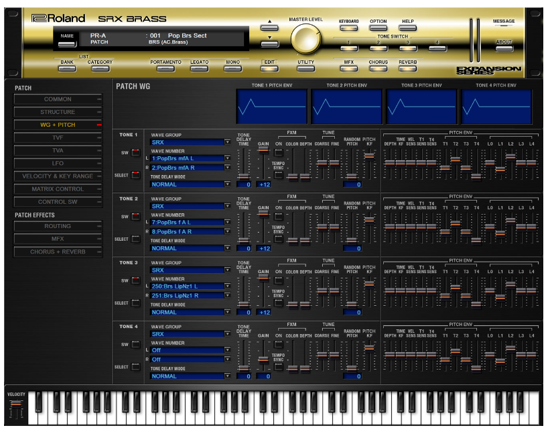Open the 2:PopBrs mfA R wave dropdown
552x436 pixels.
(190, 168)
